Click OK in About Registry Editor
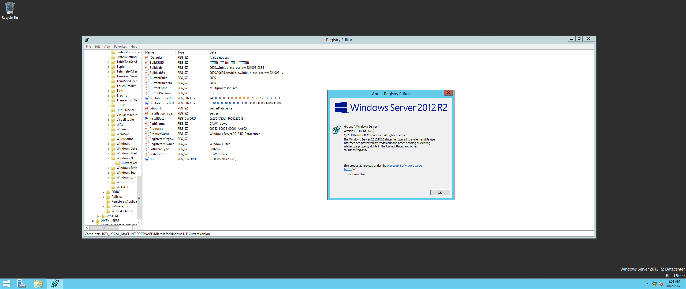This screenshot has width=686, height=289. pos(440,193)
